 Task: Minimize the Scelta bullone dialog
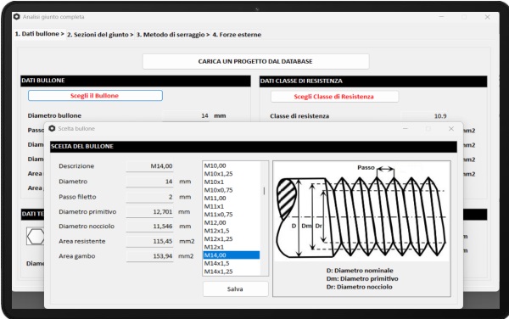pos(406,129)
